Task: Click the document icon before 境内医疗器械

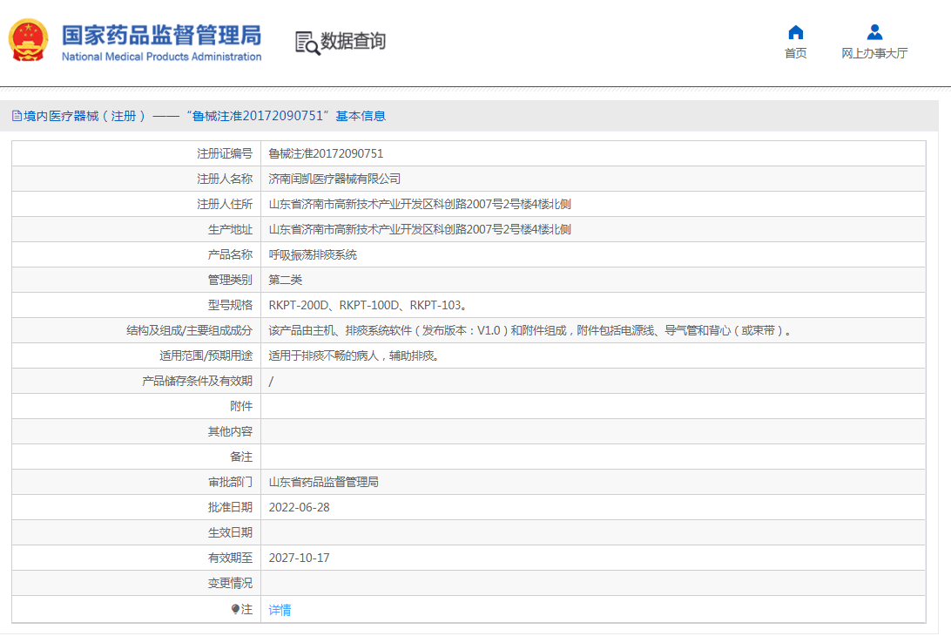Action: click(17, 116)
